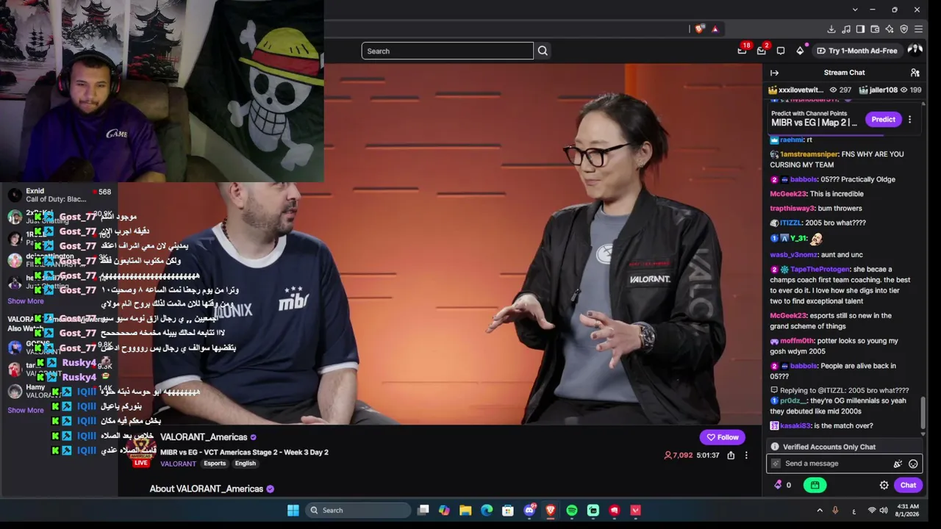Click the Predict button
Image resolution: width=941 pixels, height=529 pixels.
(x=883, y=119)
